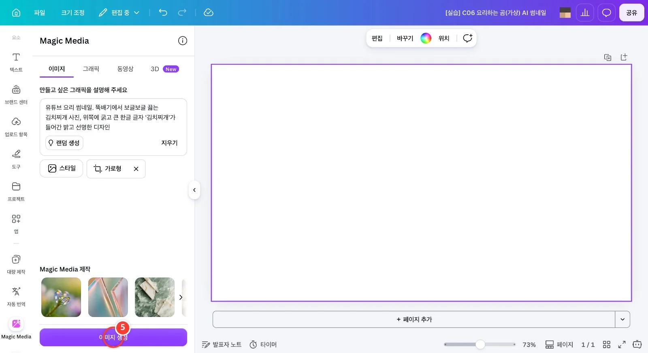Viewport: 648px width, 353px height.
Task: Open 파일 menu
Action: (40, 13)
